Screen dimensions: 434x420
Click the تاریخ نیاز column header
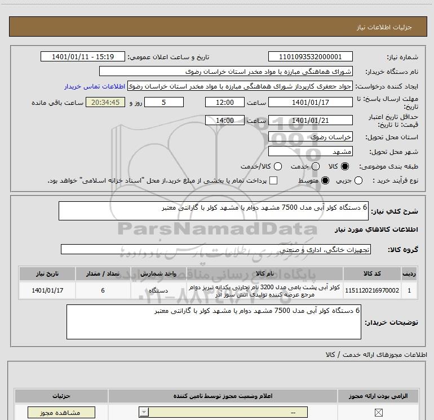(47, 273)
